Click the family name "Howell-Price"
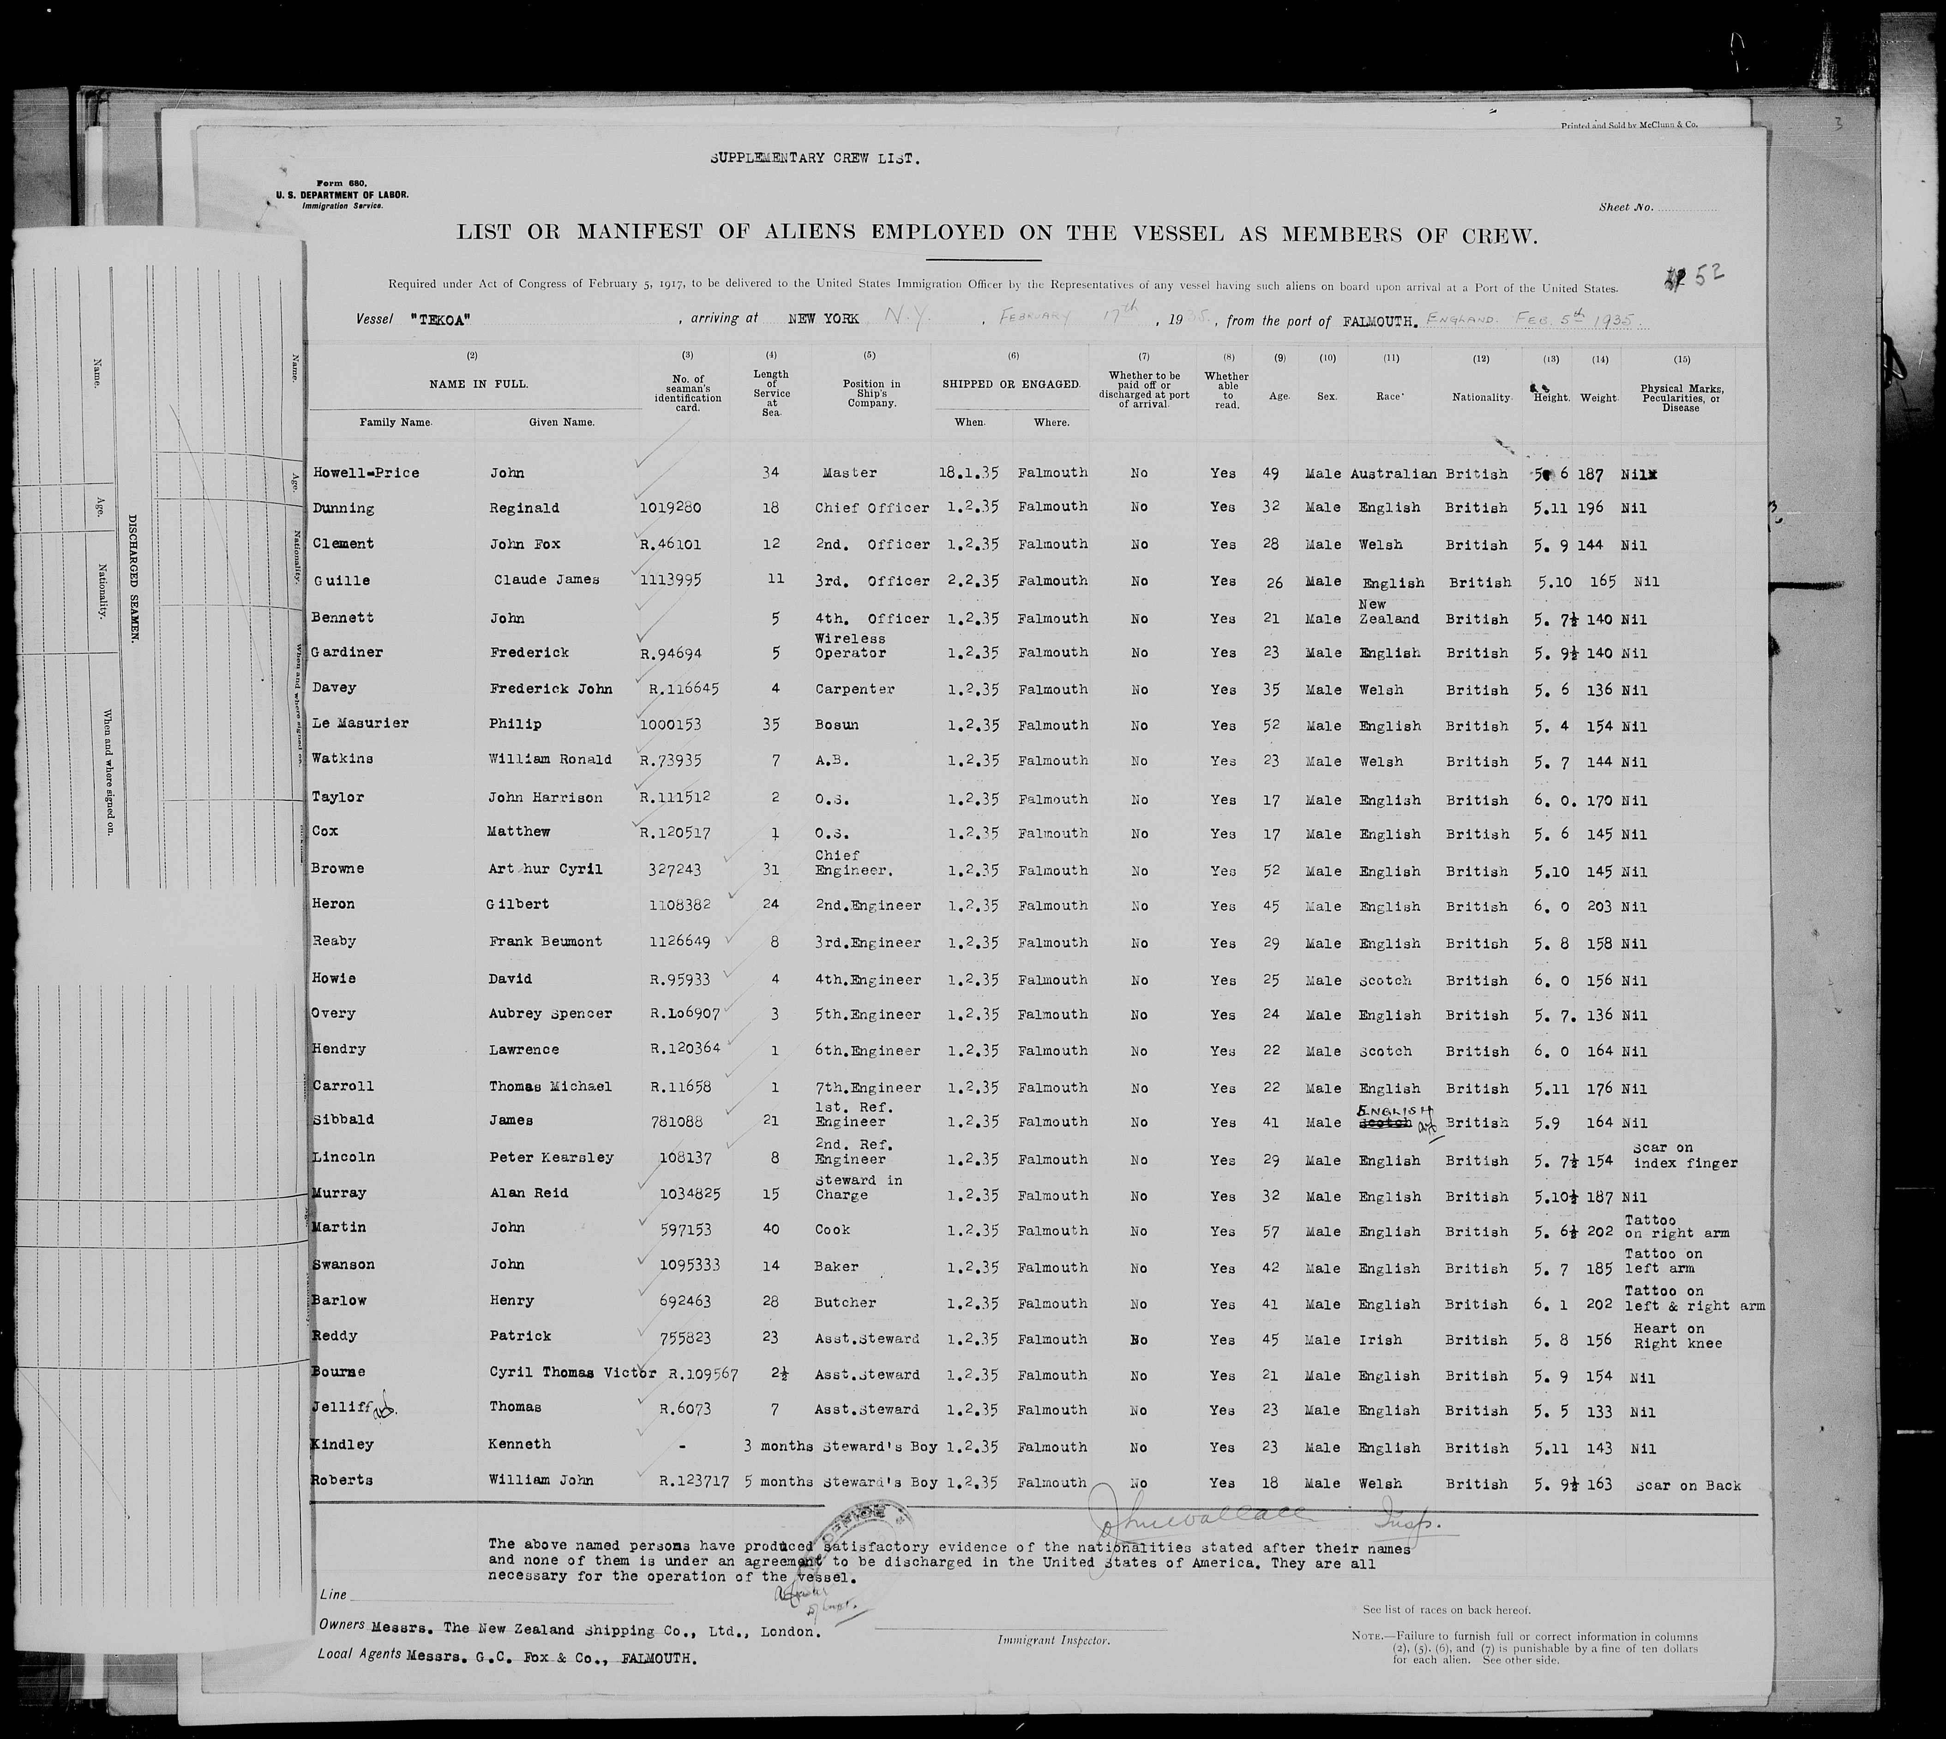Screen dimensions: 1946x1739 (366, 473)
